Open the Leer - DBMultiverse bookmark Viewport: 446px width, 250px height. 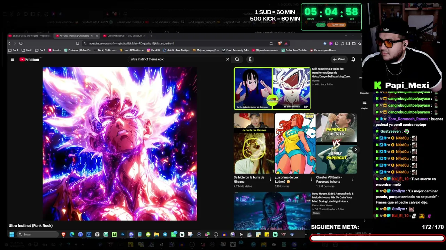132,50
